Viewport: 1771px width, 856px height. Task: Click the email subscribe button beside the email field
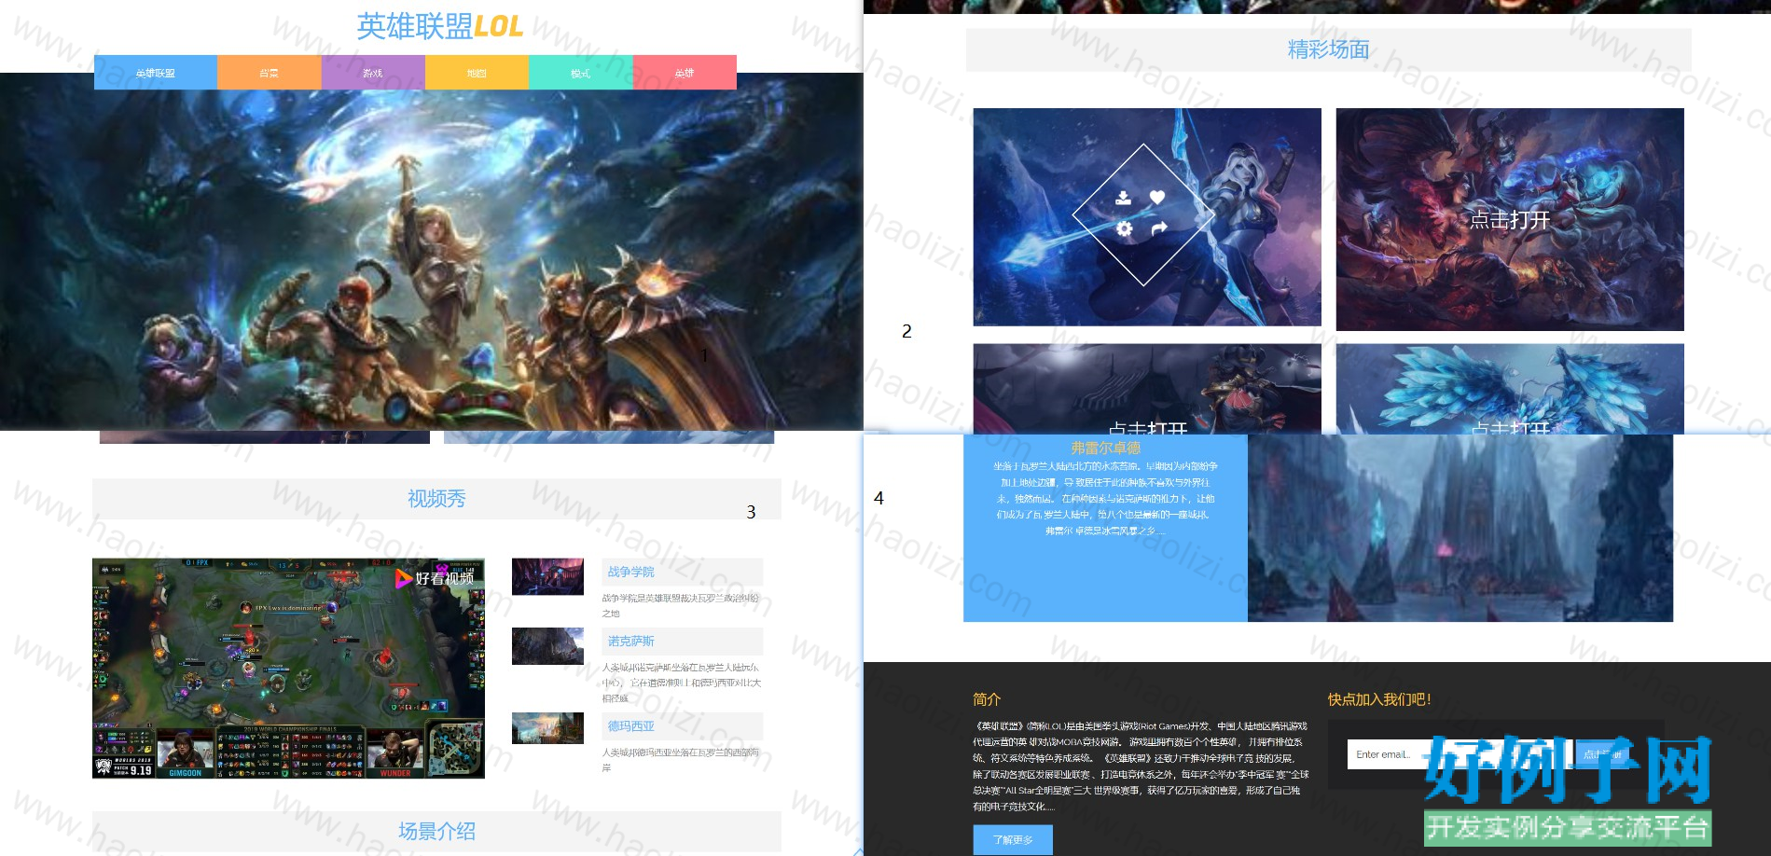click(1600, 754)
